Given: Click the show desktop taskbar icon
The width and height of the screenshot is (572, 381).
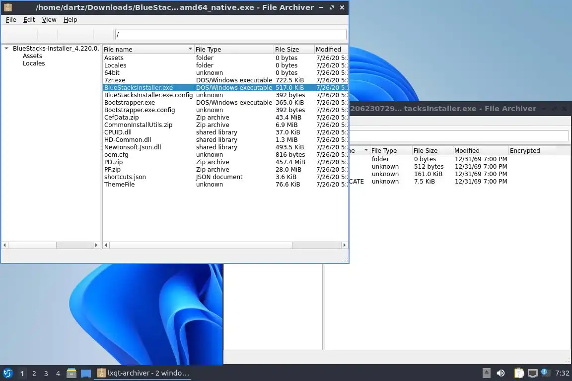Looking at the screenshot, I should 86,374.
